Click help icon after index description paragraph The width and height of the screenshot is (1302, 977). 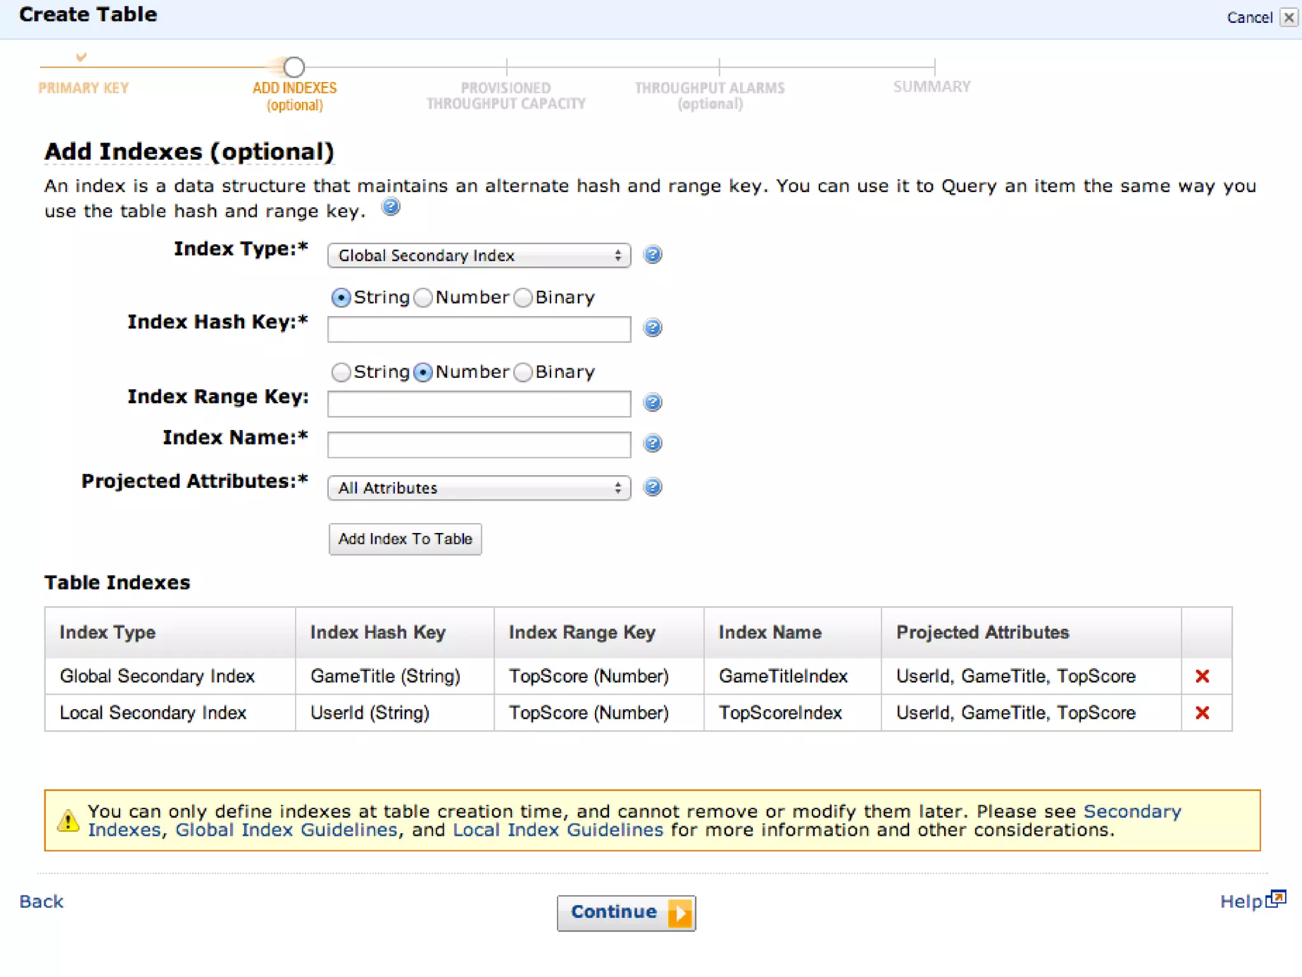pos(391,207)
